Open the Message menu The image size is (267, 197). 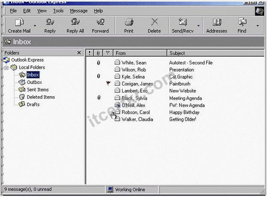click(79, 11)
